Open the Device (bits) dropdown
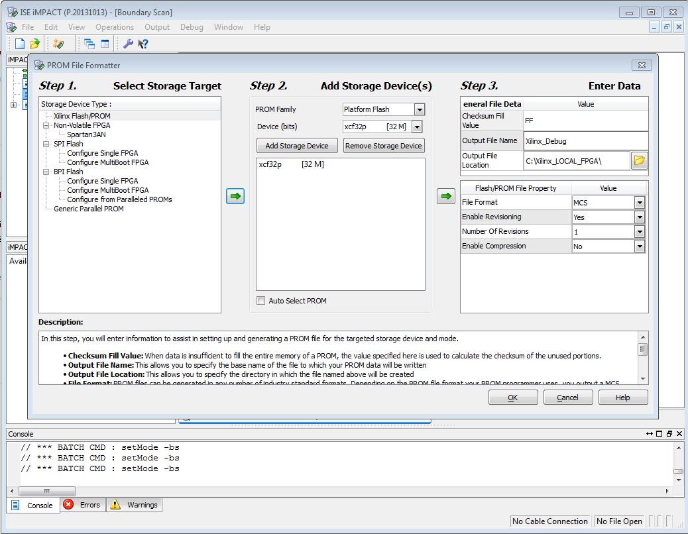The width and height of the screenshot is (688, 534). (x=418, y=127)
